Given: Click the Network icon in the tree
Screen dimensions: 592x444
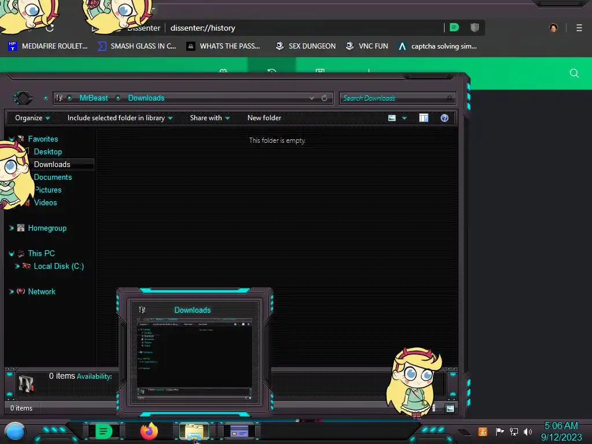Looking at the screenshot, I should pos(21,291).
